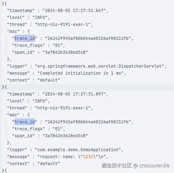
Task: Click the first level INFO value
Action: [x=40, y=17]
